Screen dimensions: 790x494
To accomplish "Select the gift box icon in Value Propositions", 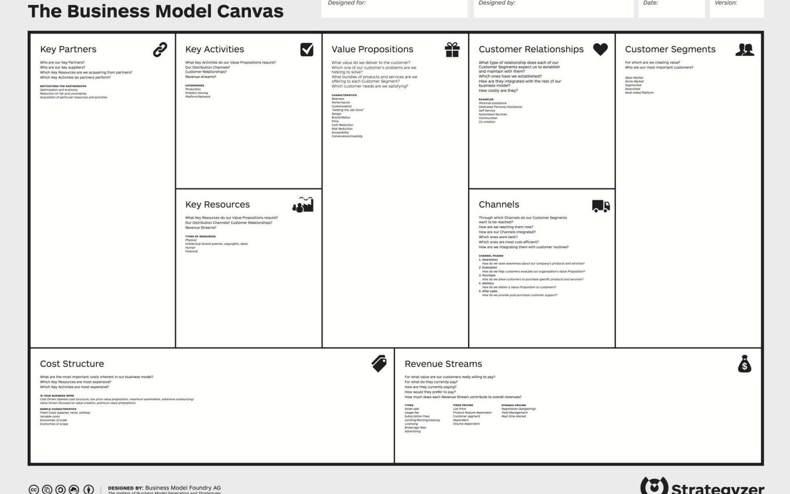I will [x=452, y=49].
